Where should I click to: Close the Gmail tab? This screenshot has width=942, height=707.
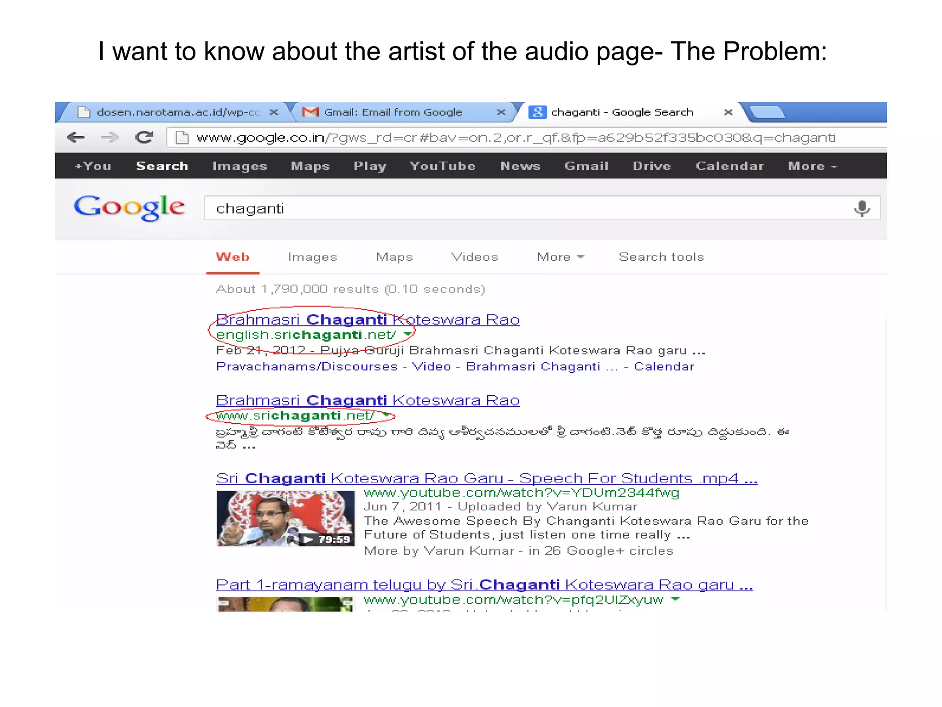click(x=501, y=112)
